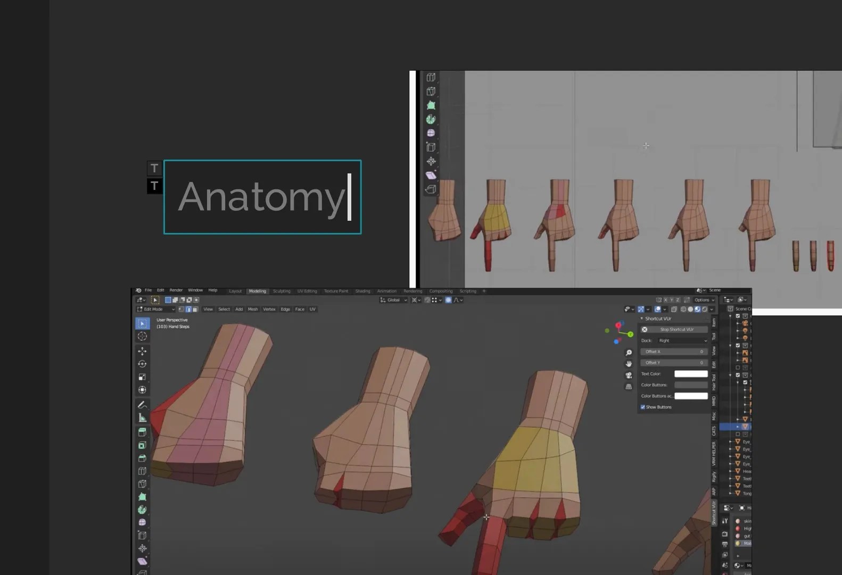Select the 3D Cursor tool in lower Blender

click(142, 336)
